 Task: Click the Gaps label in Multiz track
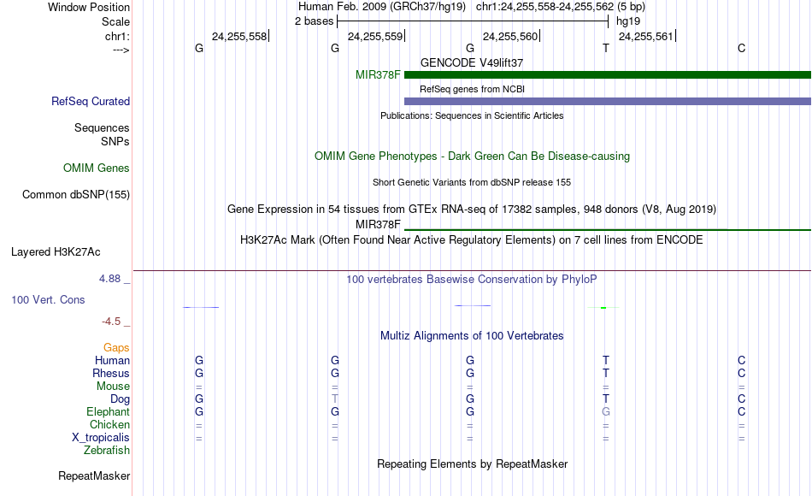tap(116, 348)
